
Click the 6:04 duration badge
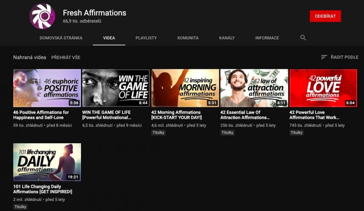click(350, 103)
